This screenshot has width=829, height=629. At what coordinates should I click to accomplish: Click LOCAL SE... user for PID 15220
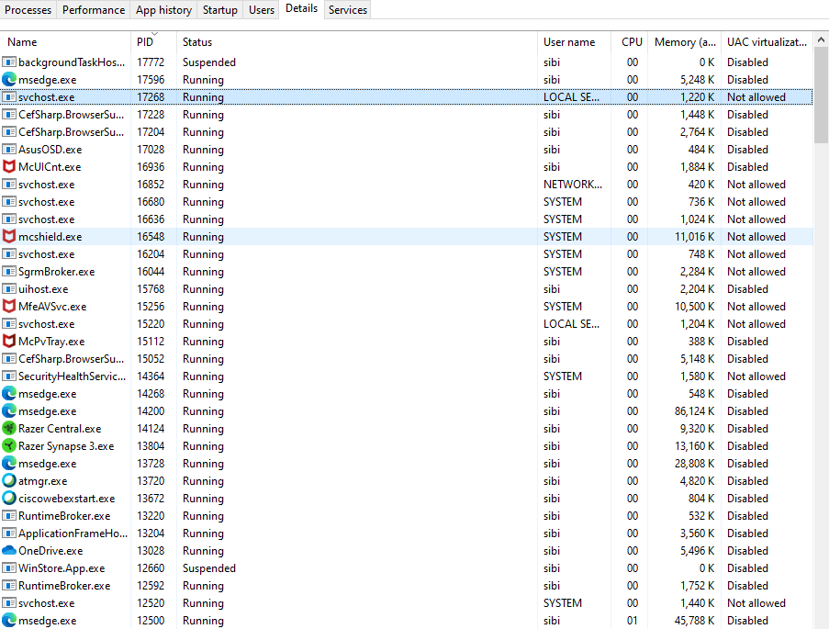coord(572,324)
